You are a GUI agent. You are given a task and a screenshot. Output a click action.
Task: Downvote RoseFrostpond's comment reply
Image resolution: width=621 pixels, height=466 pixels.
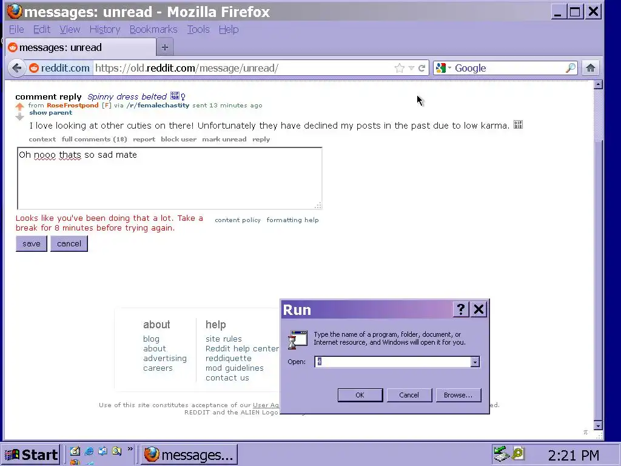pos(20,117)
